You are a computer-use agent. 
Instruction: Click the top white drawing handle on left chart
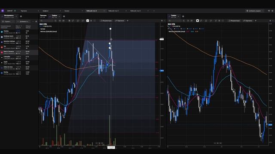tap(110, 29)
